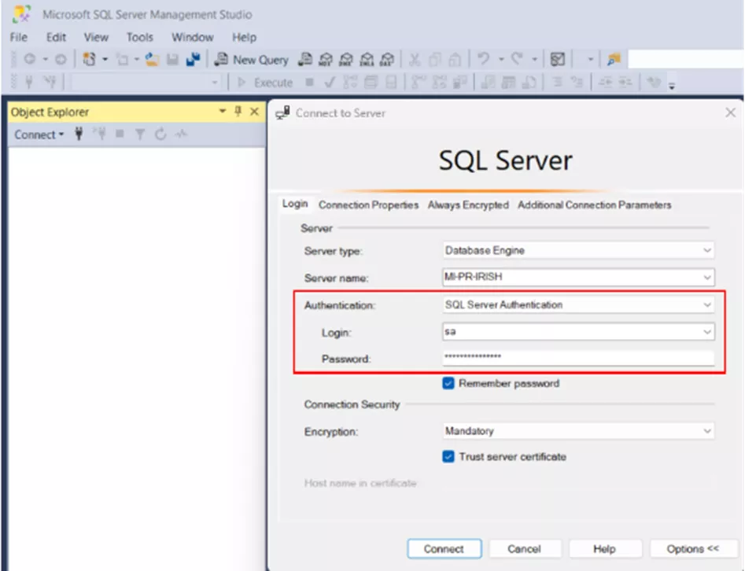Open the toolbar overflow options arrow
Image resolution: width=745 pixels, height=571 pixels.
[x=672, y=86]
